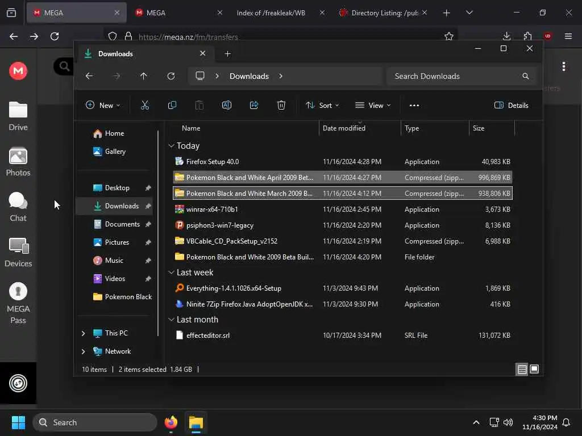Open MEGA Photos in browser sidebar
The width and height of the screenshot is (582, 436).
(x=18, y=162)
